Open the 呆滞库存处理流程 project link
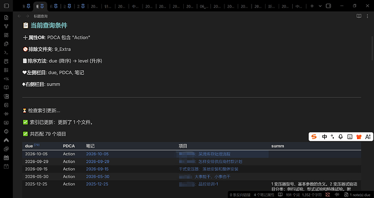 (x=215, y=154)
